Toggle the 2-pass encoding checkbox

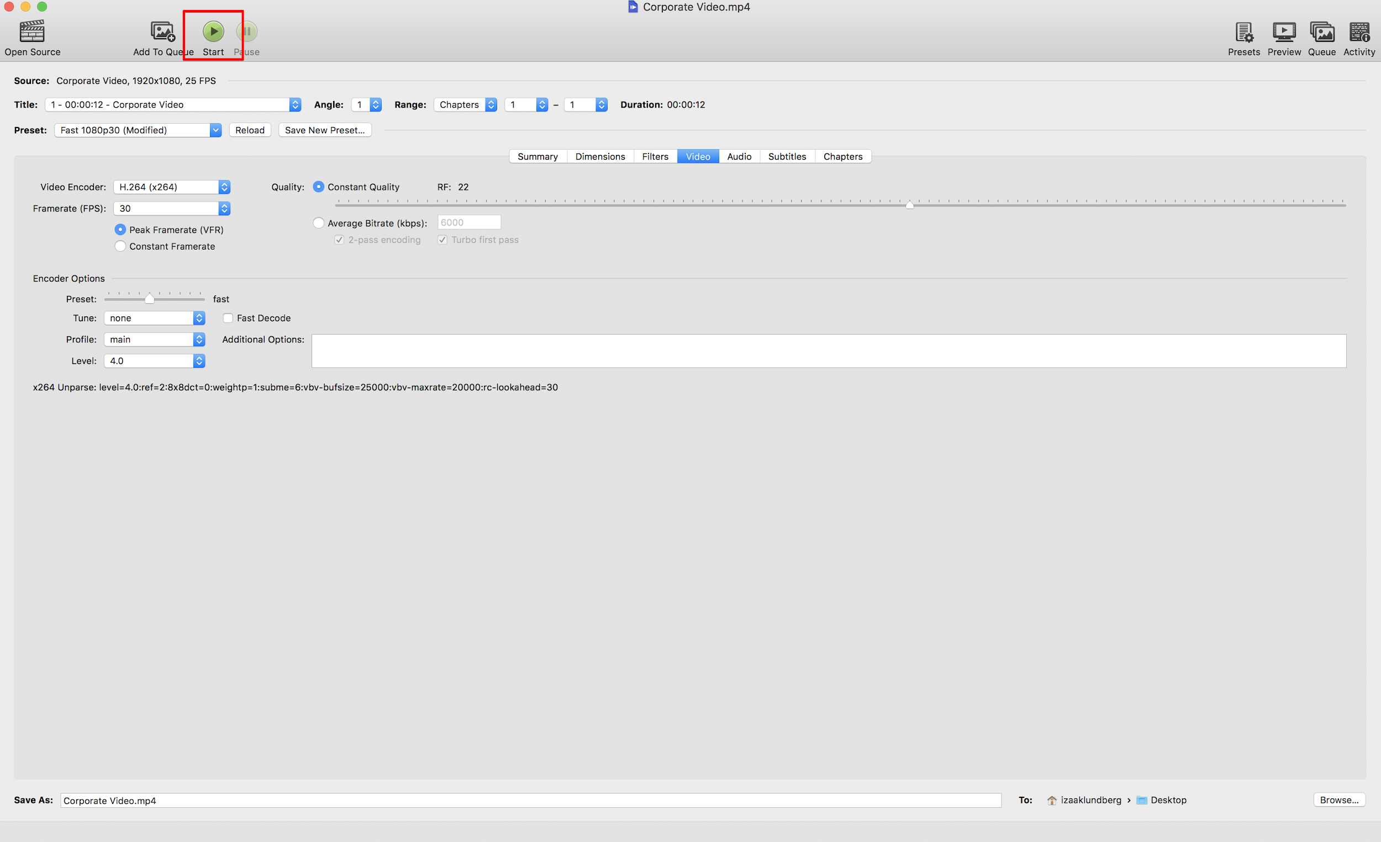coord(339,240)
